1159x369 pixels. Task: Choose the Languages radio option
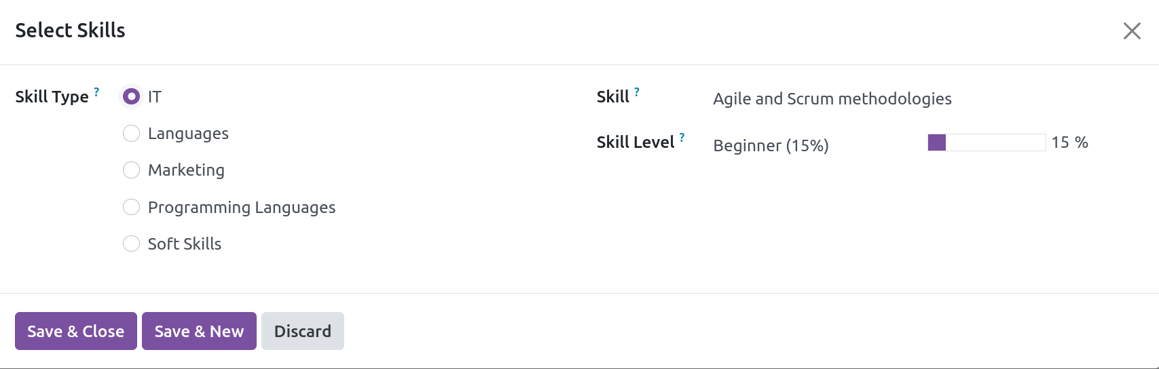click(x=131, y=134)
